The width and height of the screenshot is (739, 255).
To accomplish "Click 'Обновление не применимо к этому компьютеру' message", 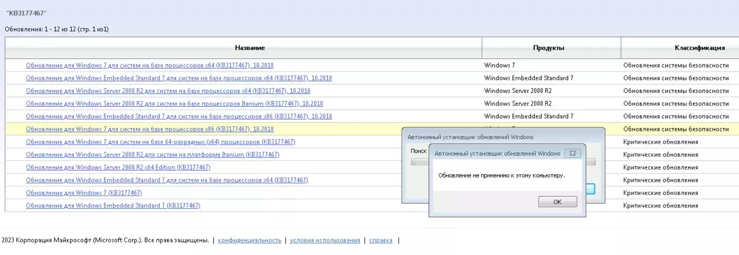I will pyautogui.click(x=501, y=175).
